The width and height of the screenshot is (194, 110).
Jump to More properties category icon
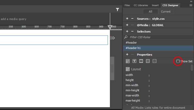(155, 61)
